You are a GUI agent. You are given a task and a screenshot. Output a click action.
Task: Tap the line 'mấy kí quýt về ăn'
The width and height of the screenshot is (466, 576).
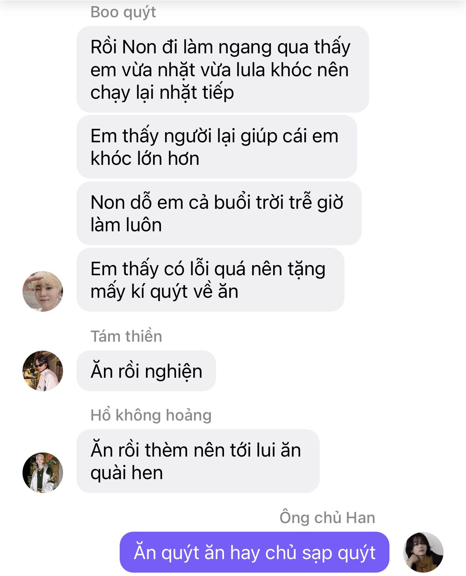click(164, 291)
